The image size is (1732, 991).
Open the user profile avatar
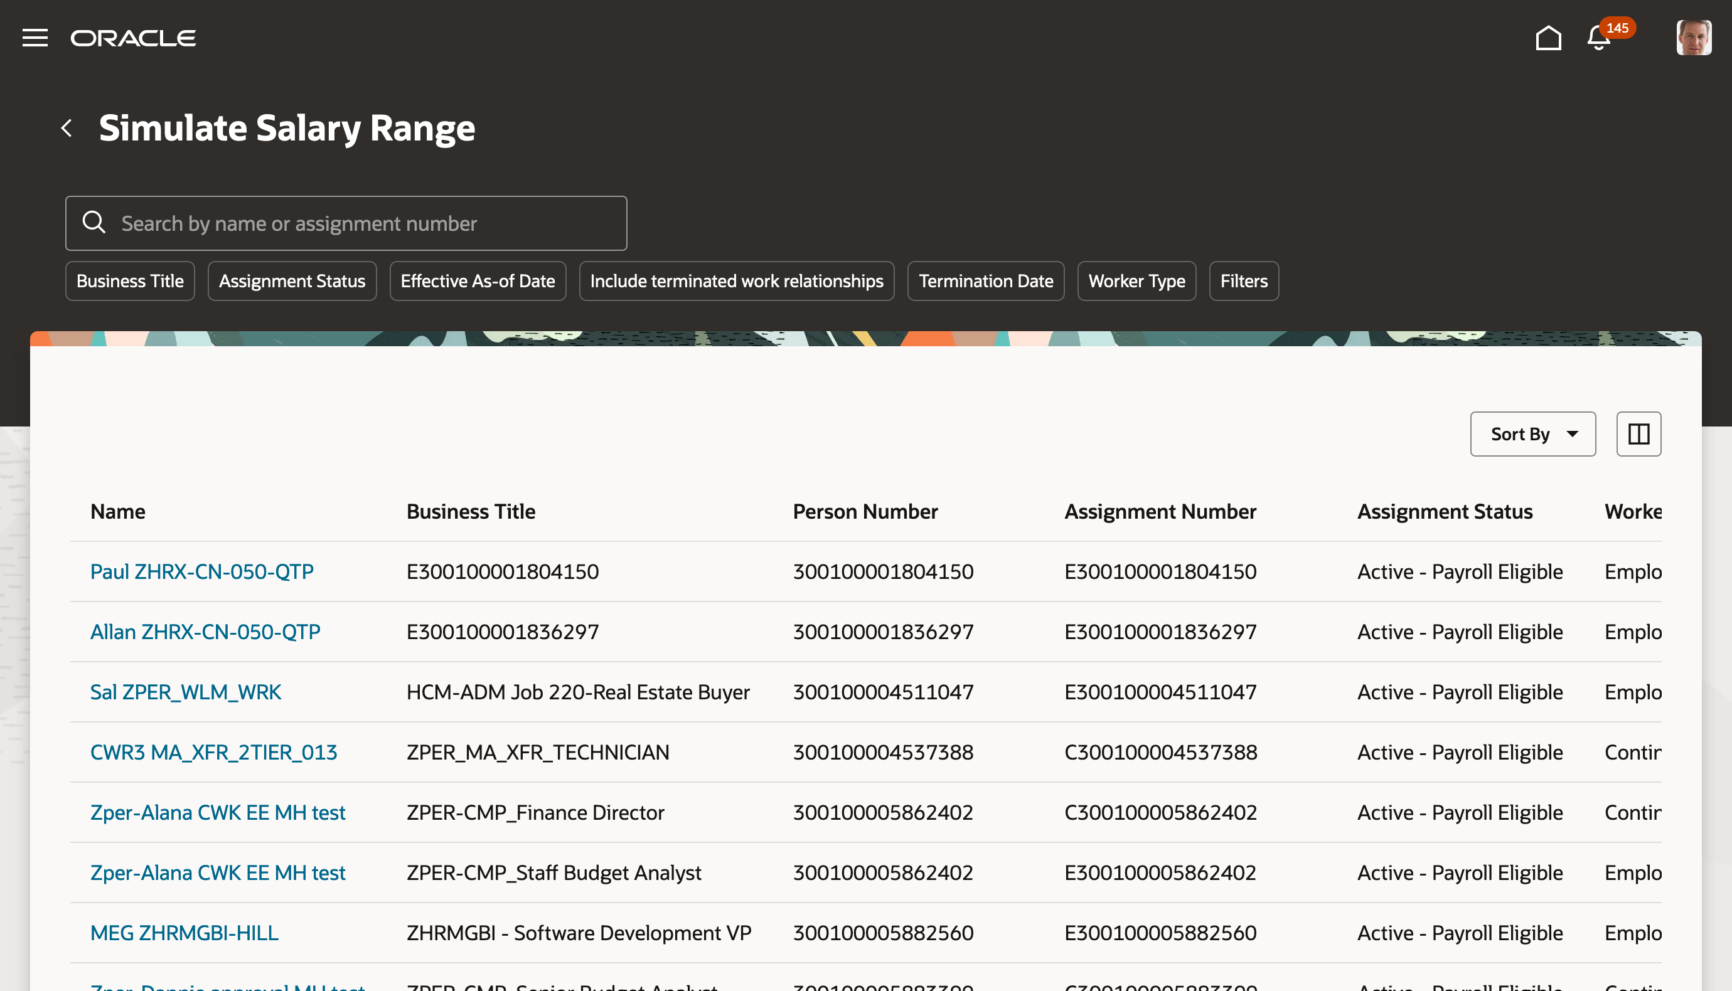pyautogui.click(x=1693, y=38)
